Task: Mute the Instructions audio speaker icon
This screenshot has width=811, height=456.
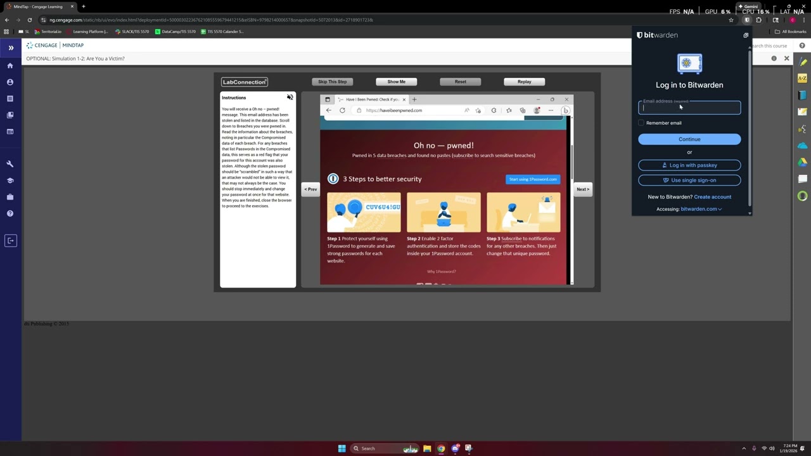Action: click(x=290, y=98)
